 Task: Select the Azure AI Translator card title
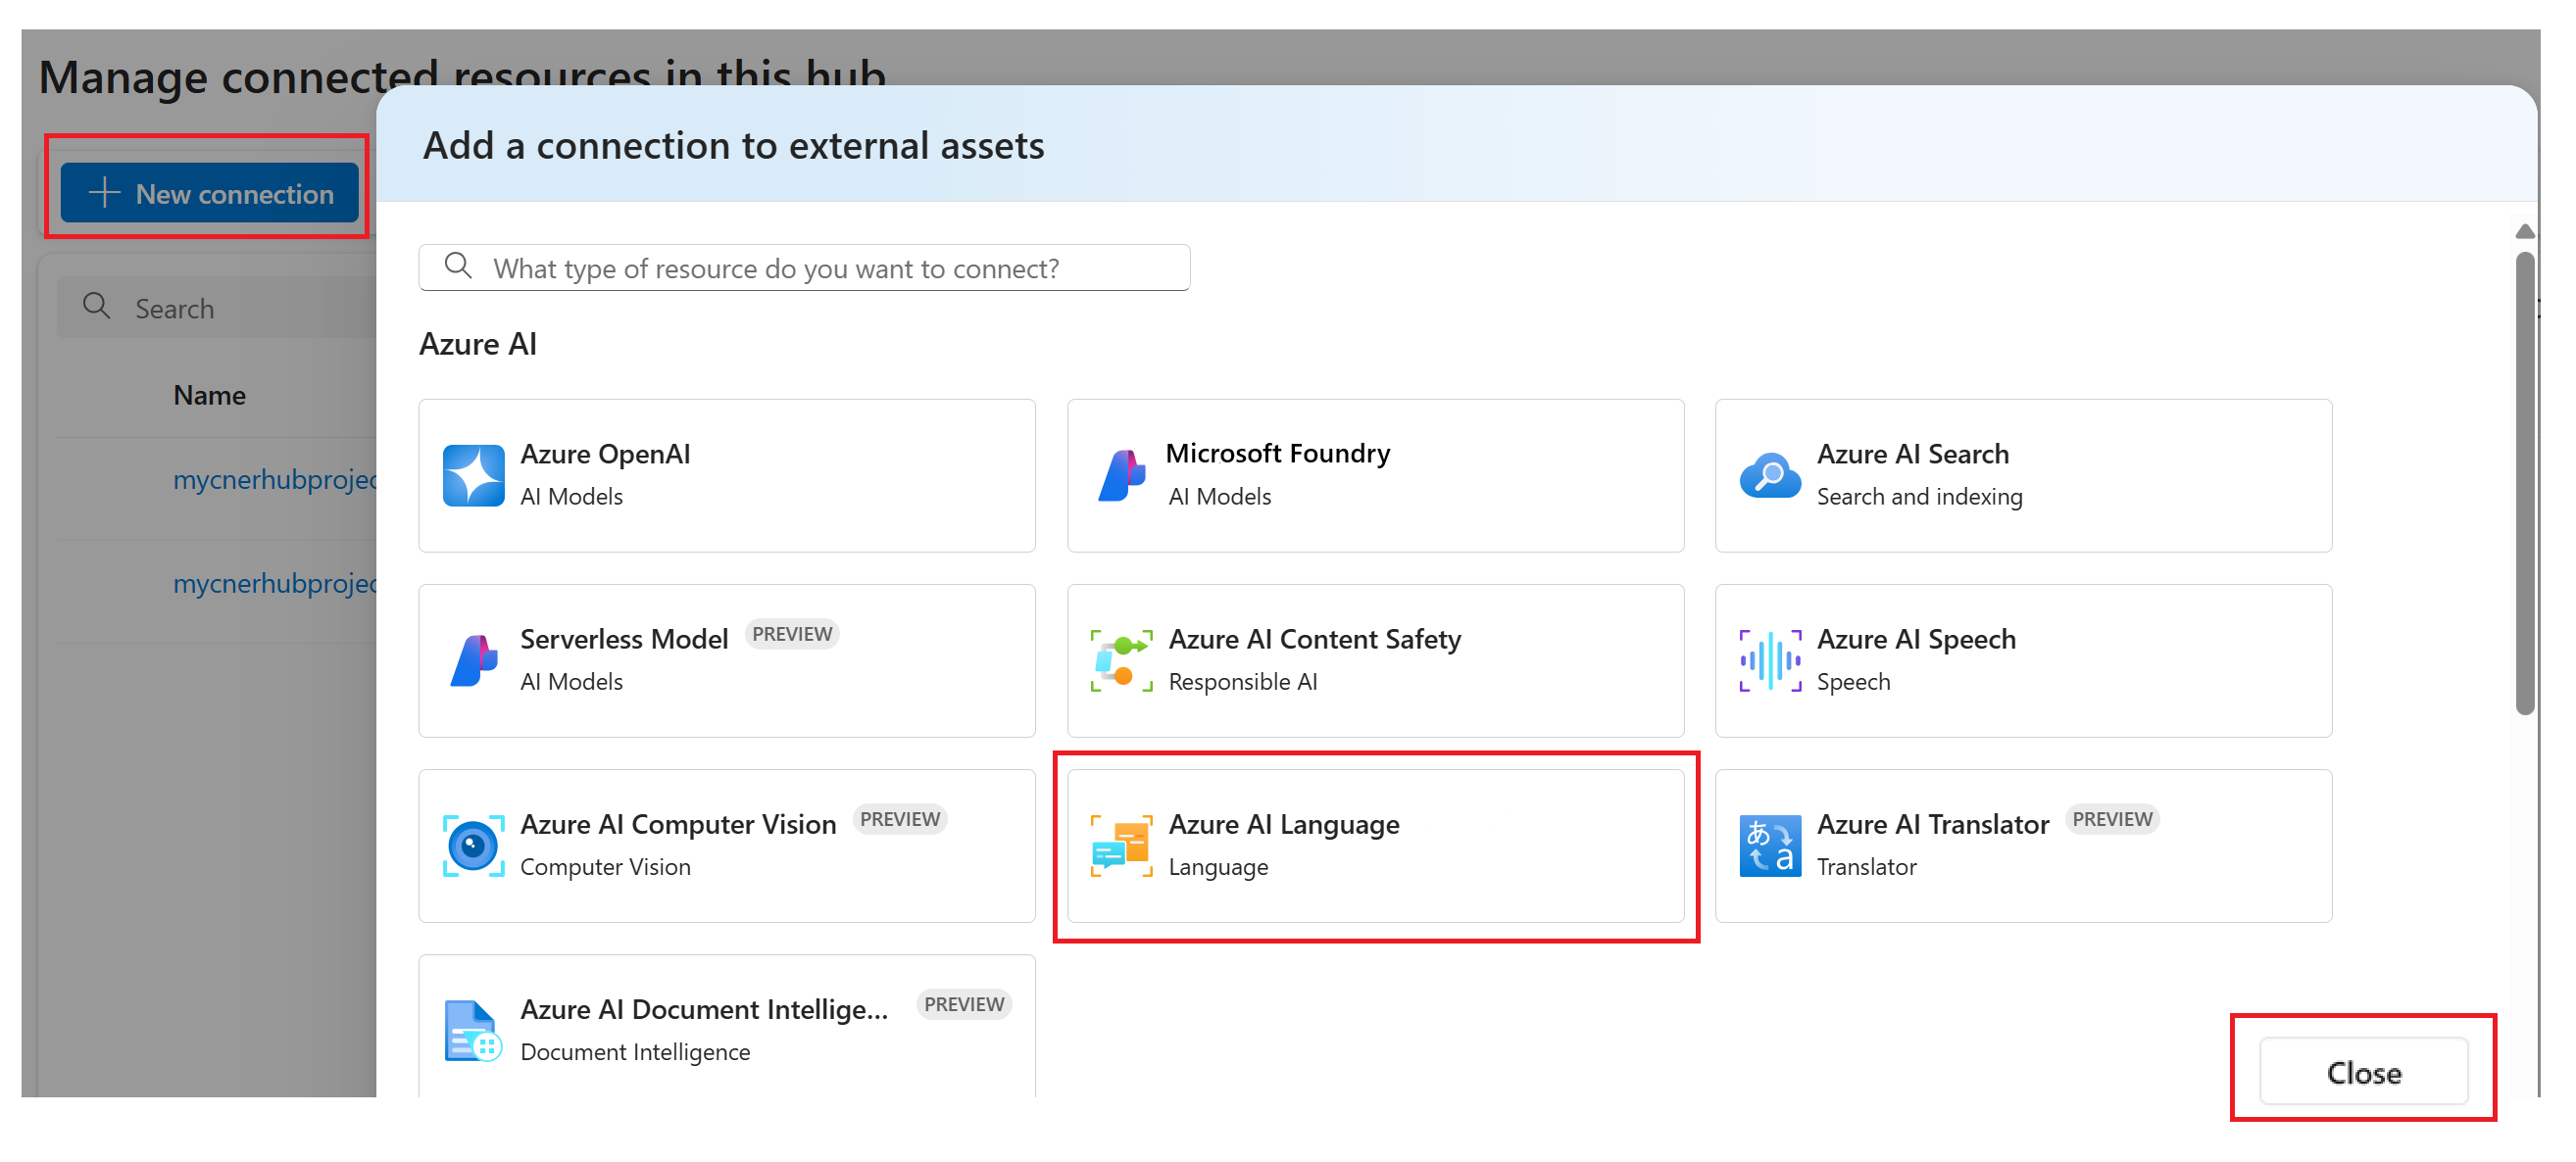[1932, 824]
